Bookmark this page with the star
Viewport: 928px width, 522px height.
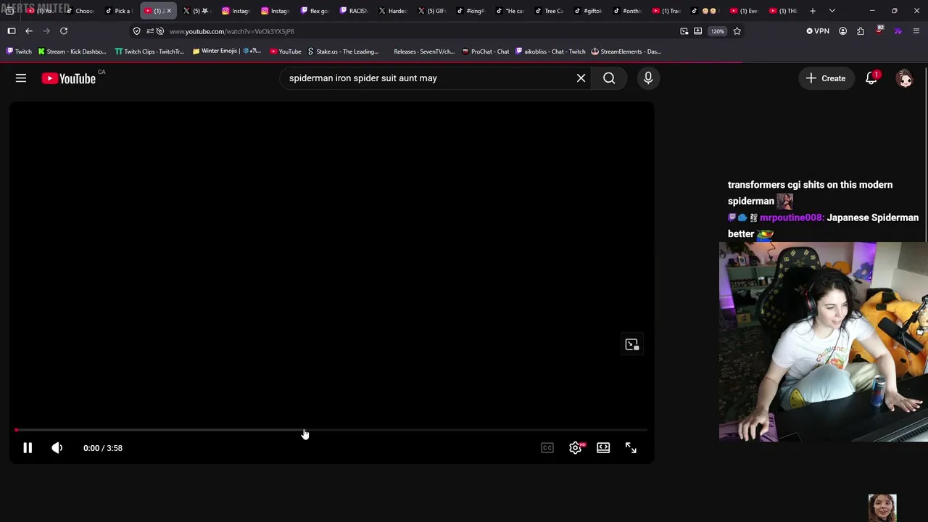[737, 31]
